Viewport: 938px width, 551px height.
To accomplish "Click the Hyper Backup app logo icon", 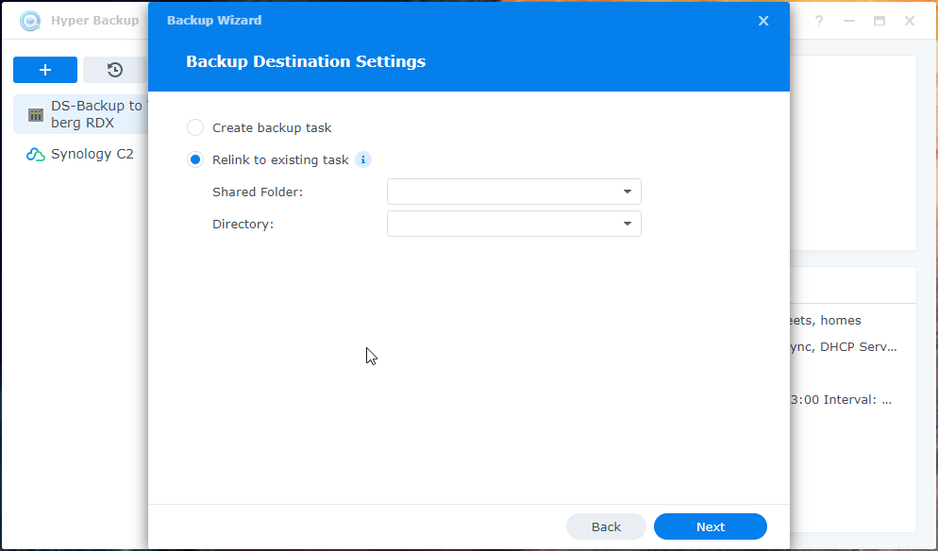I will click(30, 21).
